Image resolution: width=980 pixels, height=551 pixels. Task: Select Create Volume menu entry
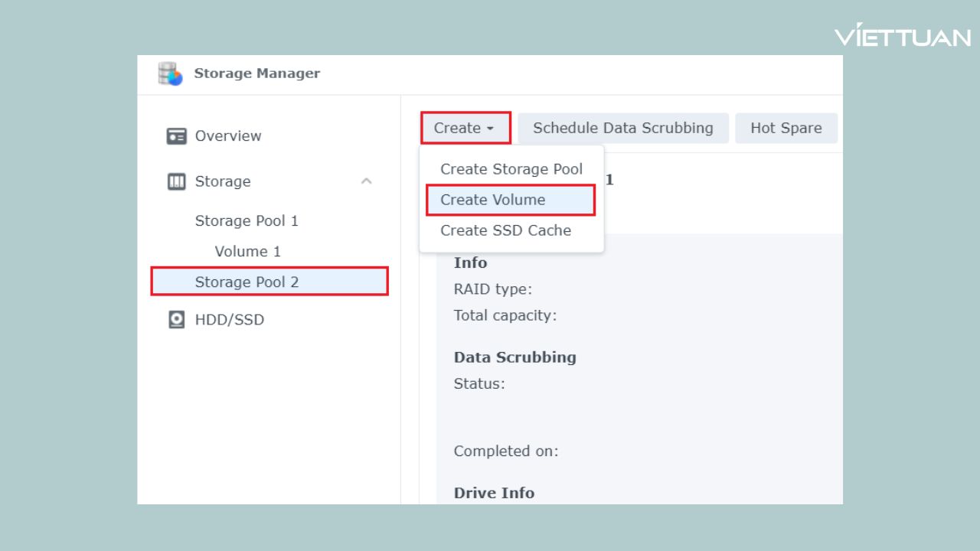[493, 200]
